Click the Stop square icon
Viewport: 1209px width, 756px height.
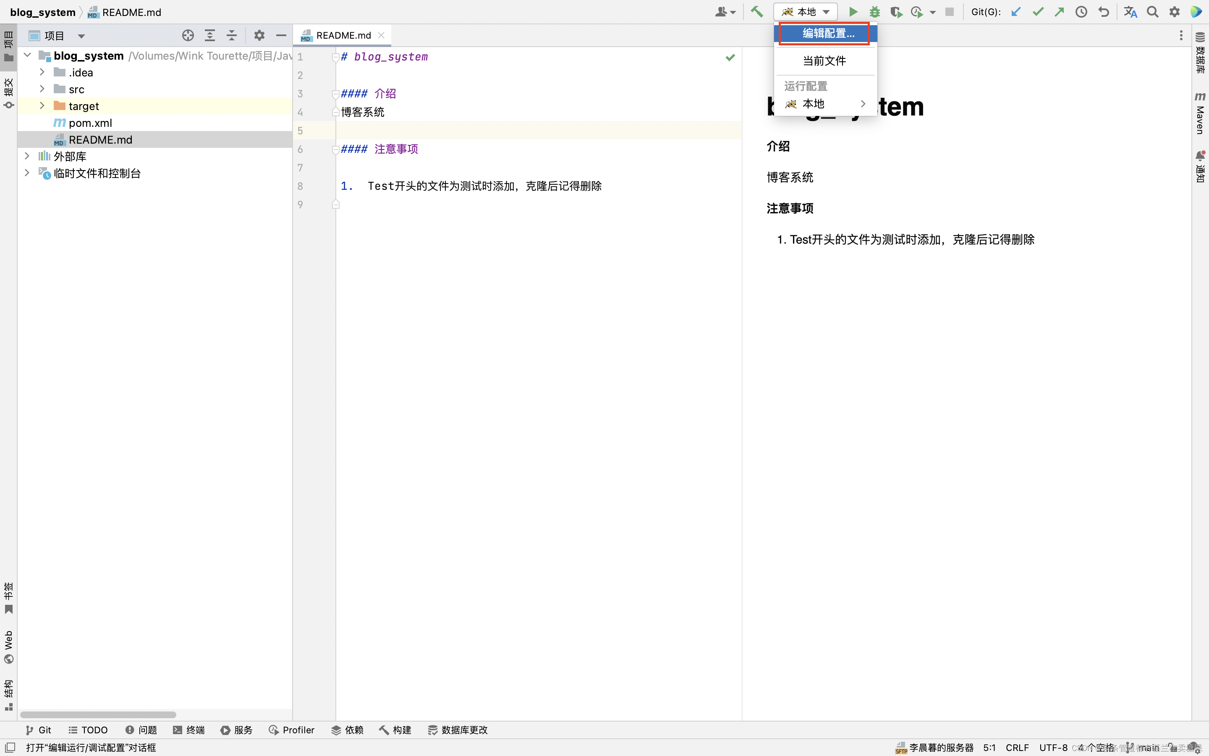[x=950, y=12]
